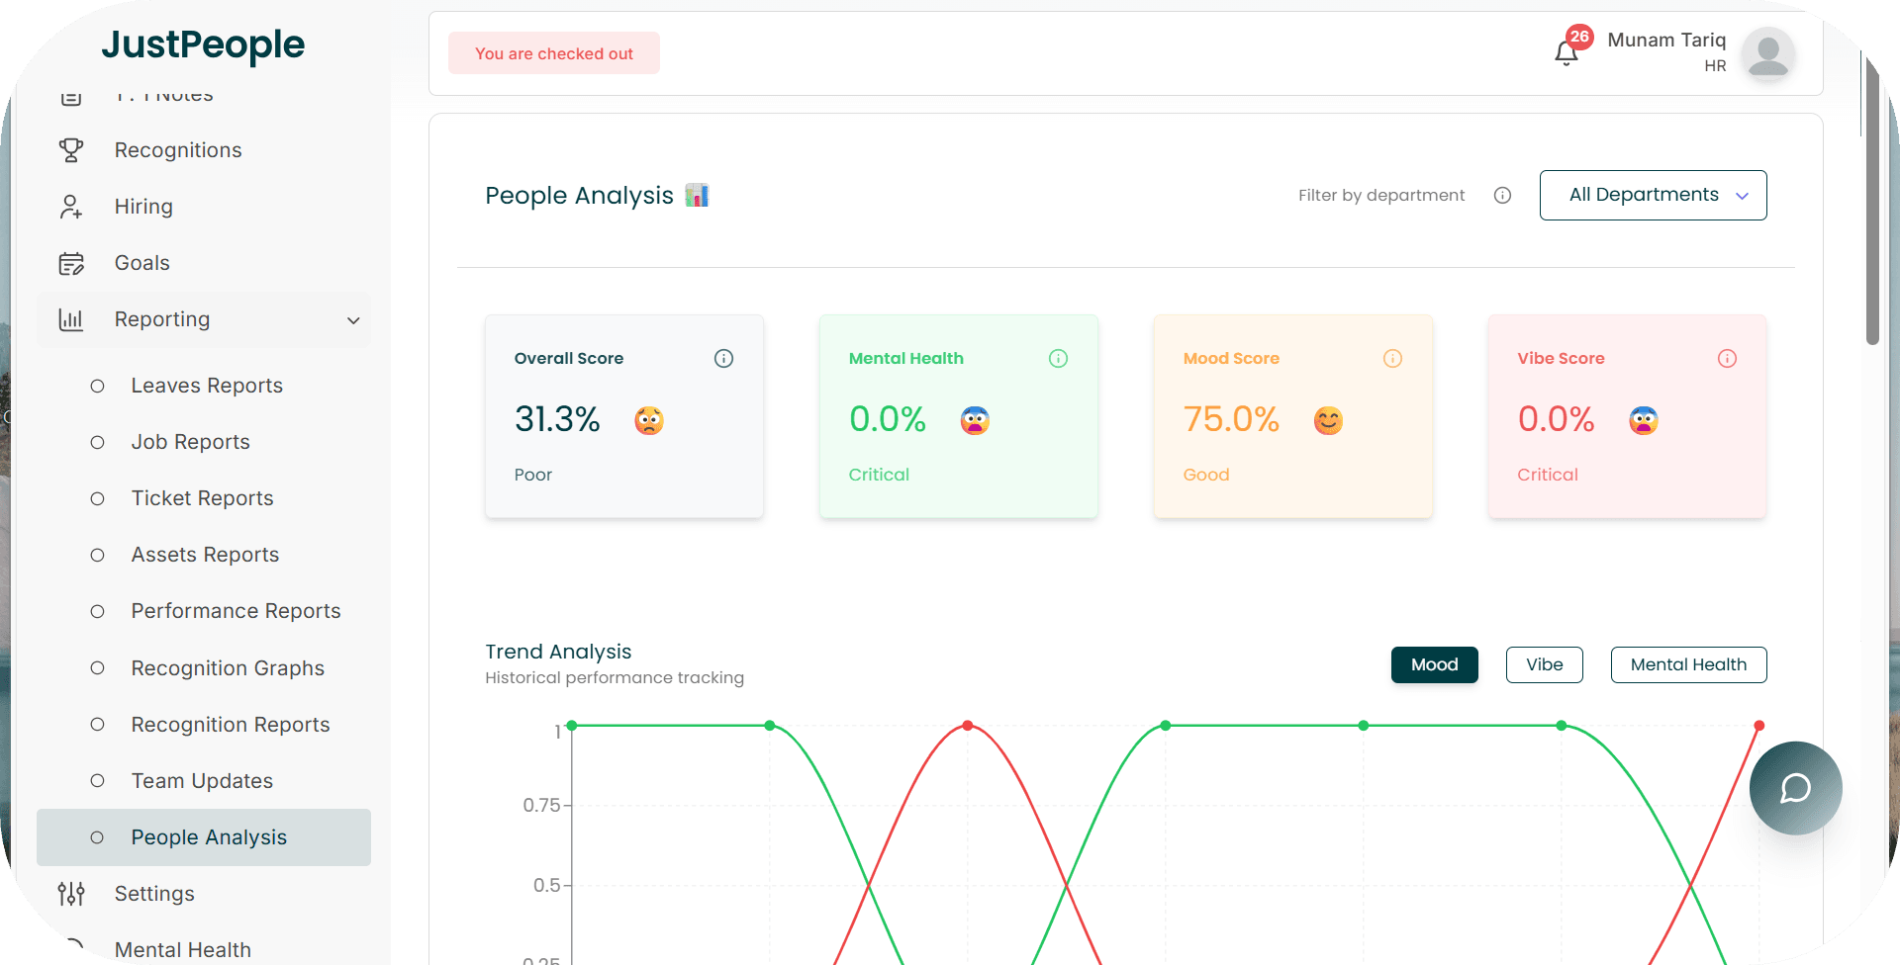Viewport: 1900px width, 965px height.
Task: Click the user profile avatar
Action: pyautogui.click(x=1767, y=53)
